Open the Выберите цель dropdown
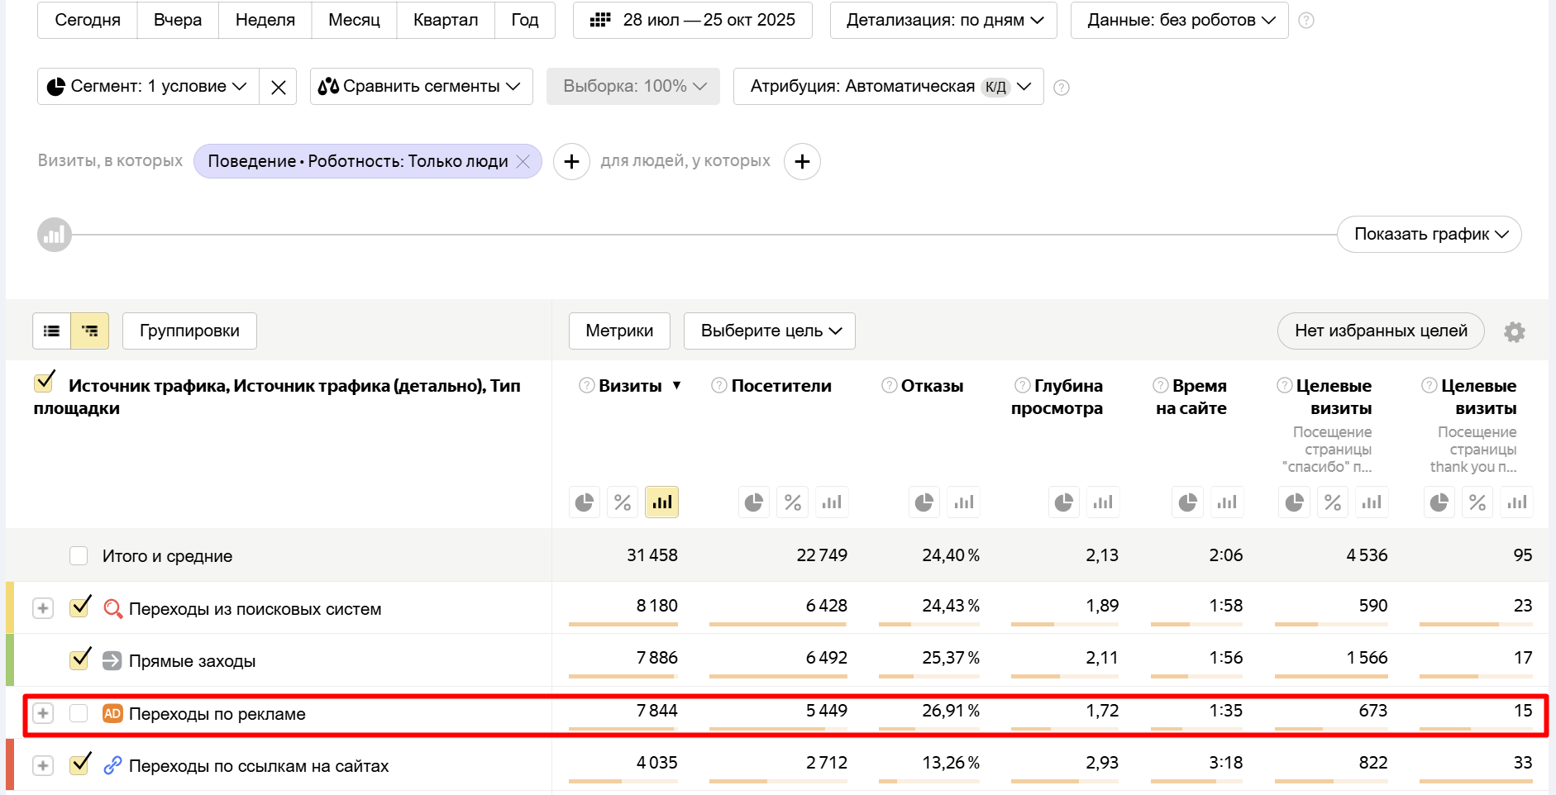 (x=769, y=331)
